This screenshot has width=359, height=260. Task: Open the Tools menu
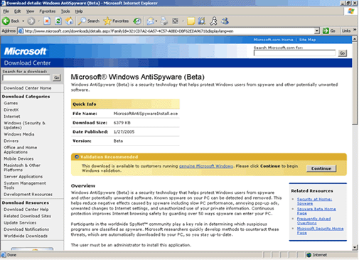point(65,11)
